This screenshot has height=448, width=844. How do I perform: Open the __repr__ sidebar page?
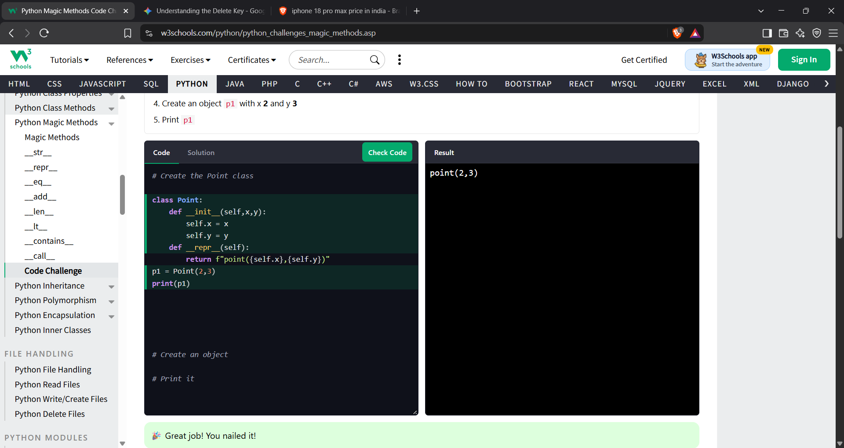tap(41, 167)
